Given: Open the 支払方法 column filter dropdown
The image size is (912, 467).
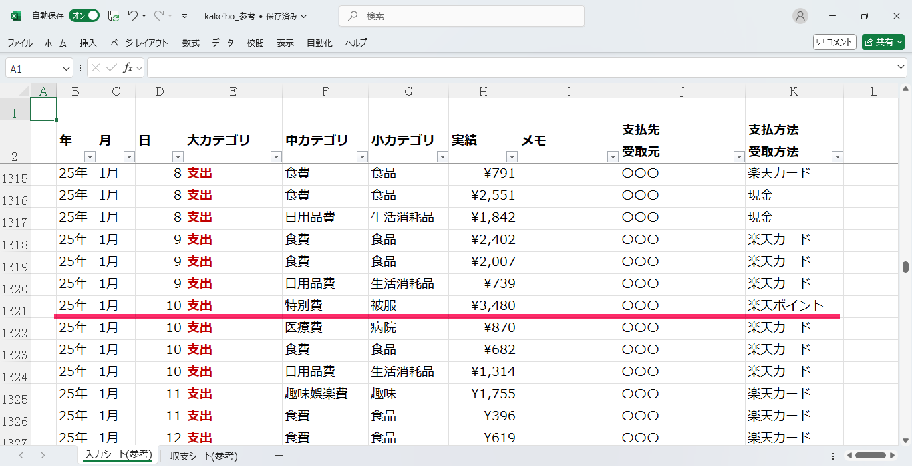Looking at the screenshot, I should [x=837, y=157].
